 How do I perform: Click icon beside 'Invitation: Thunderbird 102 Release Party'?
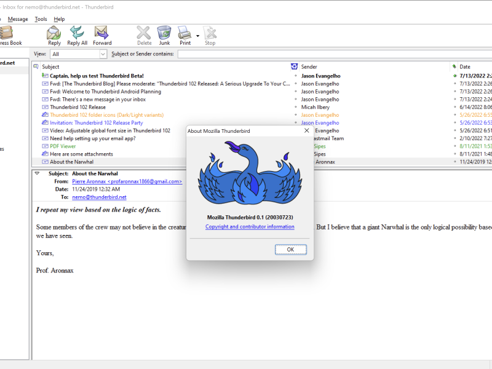click(x=45, y=122)
